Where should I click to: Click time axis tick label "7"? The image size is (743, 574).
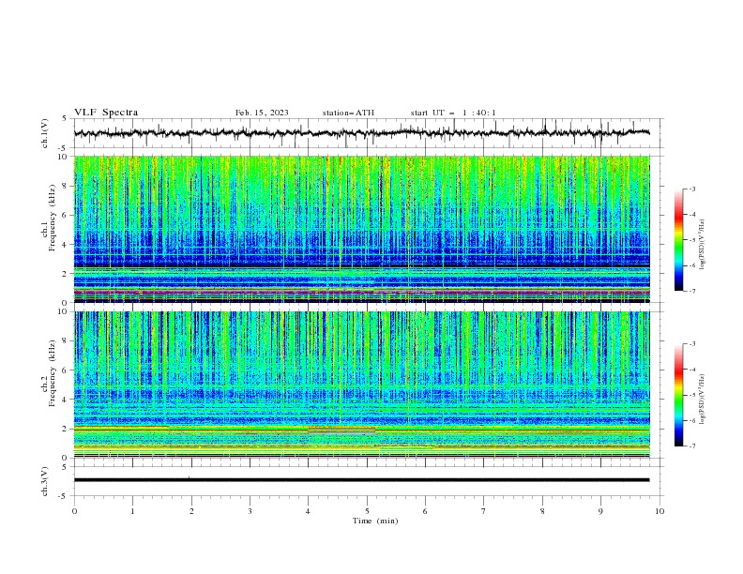(x=484, y=511)
